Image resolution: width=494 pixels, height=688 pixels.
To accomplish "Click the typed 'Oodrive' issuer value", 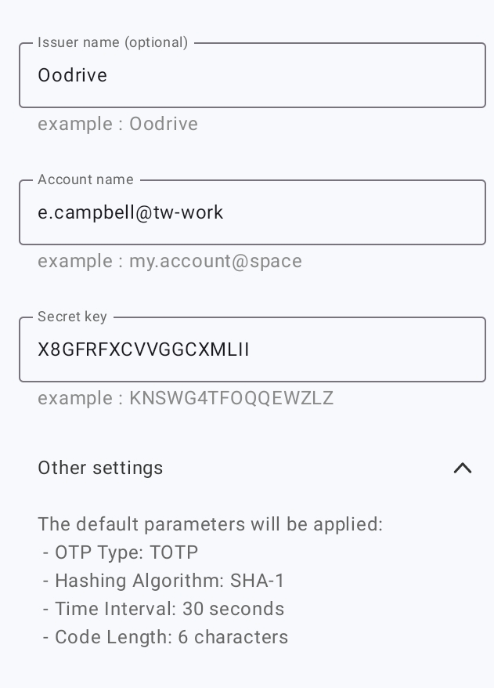I will (x=72, y=76).
